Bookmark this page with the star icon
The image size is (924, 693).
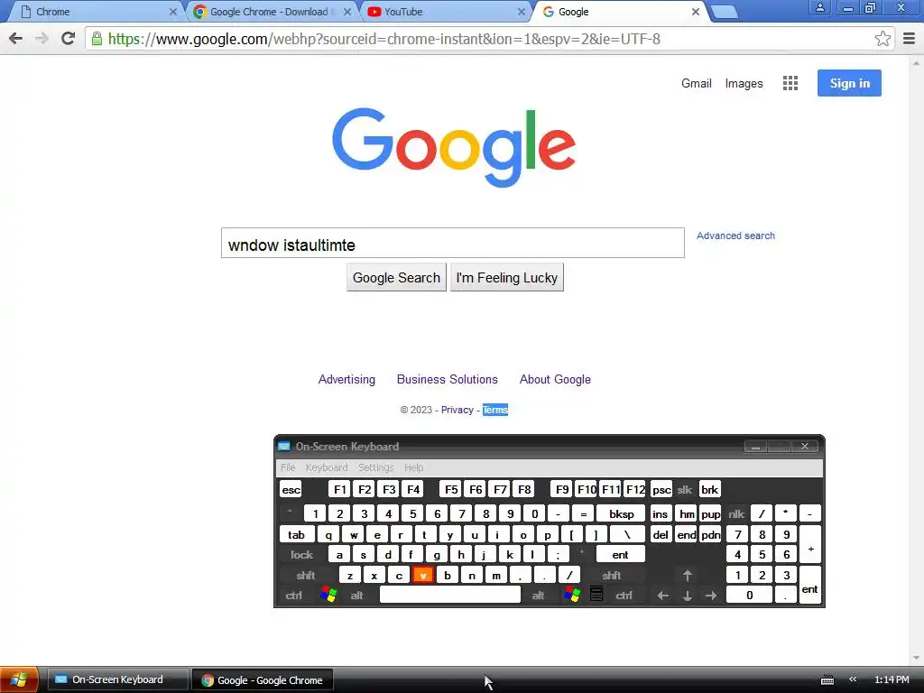[x=882, y=39]
